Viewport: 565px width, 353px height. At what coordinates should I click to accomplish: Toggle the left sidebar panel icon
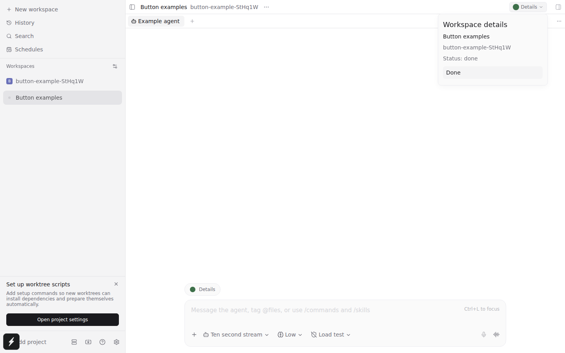(x=132, y=7)
